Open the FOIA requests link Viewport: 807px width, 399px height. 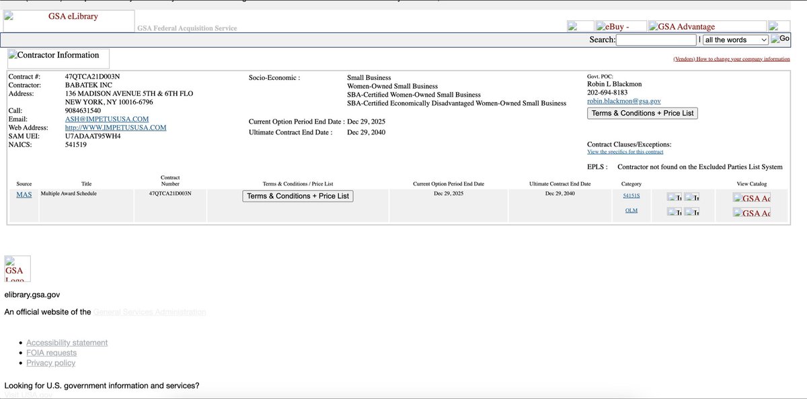tap(51, 353)
